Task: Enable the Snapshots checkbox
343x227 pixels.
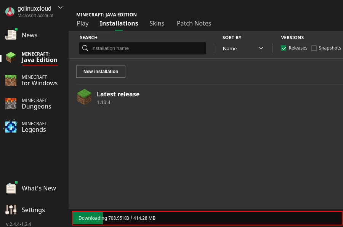Action: click(x=314, y=48)
